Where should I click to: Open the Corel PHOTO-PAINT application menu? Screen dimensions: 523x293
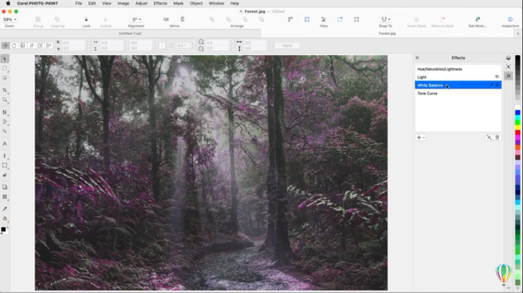pos(37,3)
